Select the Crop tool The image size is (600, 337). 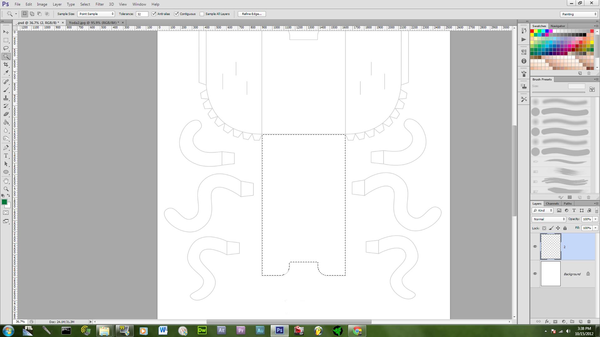click(x=6, y=65)
